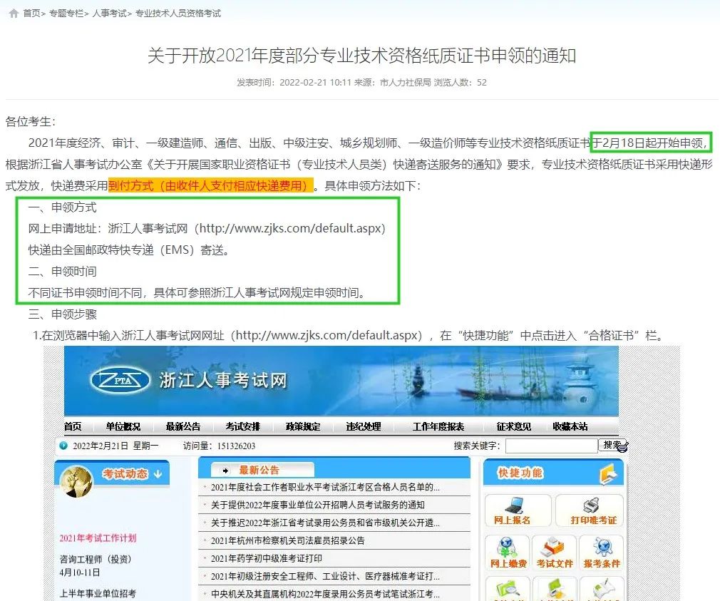Click the 搜索关键字 input field

551,446
